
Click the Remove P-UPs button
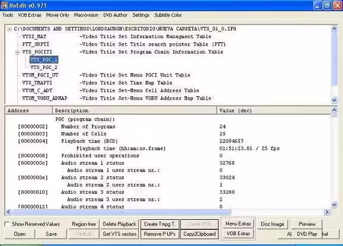160,234
